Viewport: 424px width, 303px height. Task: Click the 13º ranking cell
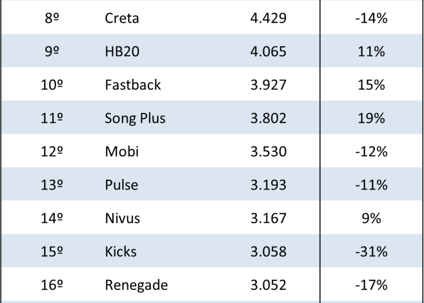point(51,184)
